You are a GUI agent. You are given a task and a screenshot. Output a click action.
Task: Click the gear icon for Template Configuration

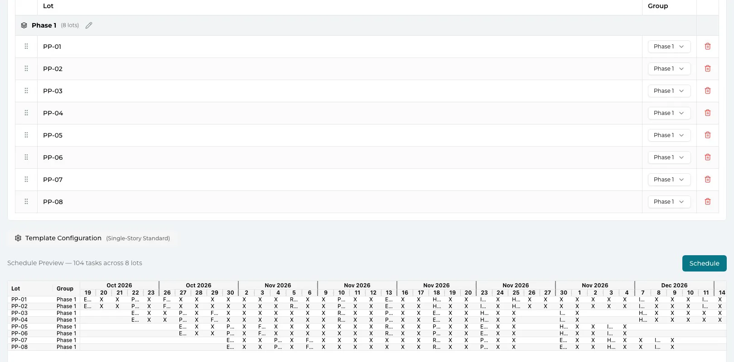point(18,238)
